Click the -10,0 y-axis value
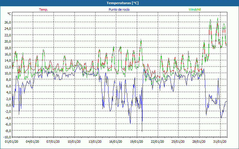Viewport: 239px width, 149px height. point(7,137)
